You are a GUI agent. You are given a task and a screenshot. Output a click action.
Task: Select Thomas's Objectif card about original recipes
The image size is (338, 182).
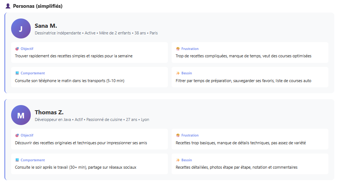coord(89,139)
